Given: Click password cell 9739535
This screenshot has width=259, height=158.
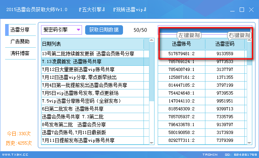Looking at the screenshot, I should pos(225,93).
